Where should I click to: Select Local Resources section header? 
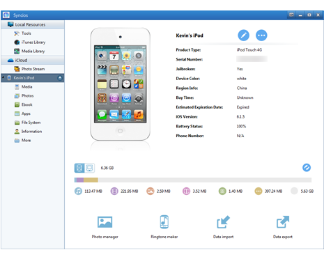pyautogui.click(x=33, y=24)
